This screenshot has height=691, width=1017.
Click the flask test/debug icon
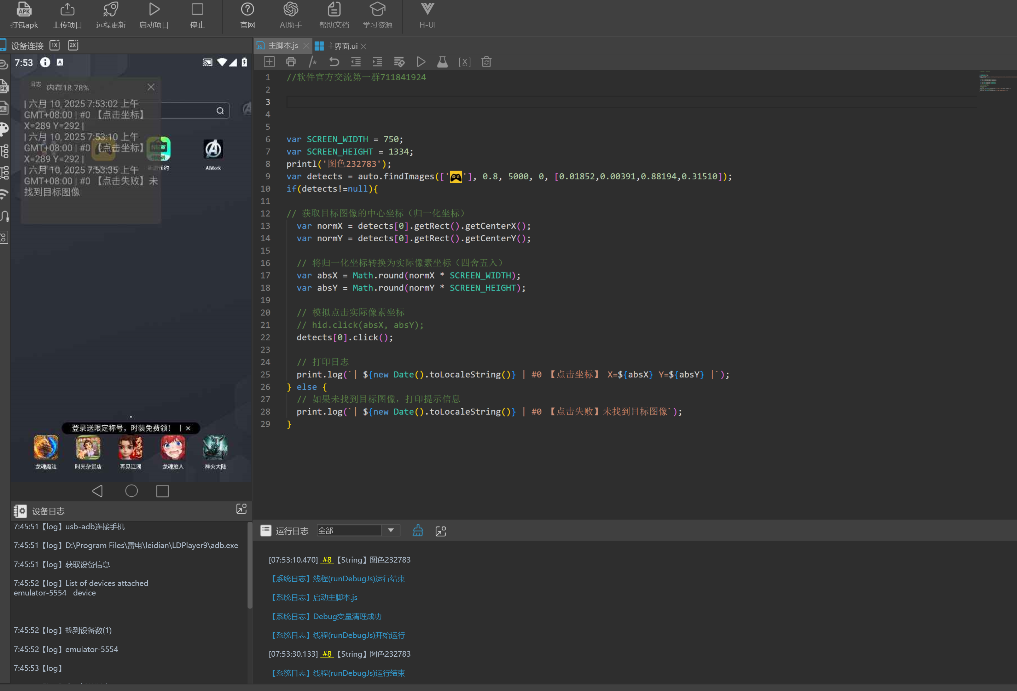click(x=442, y=62)
